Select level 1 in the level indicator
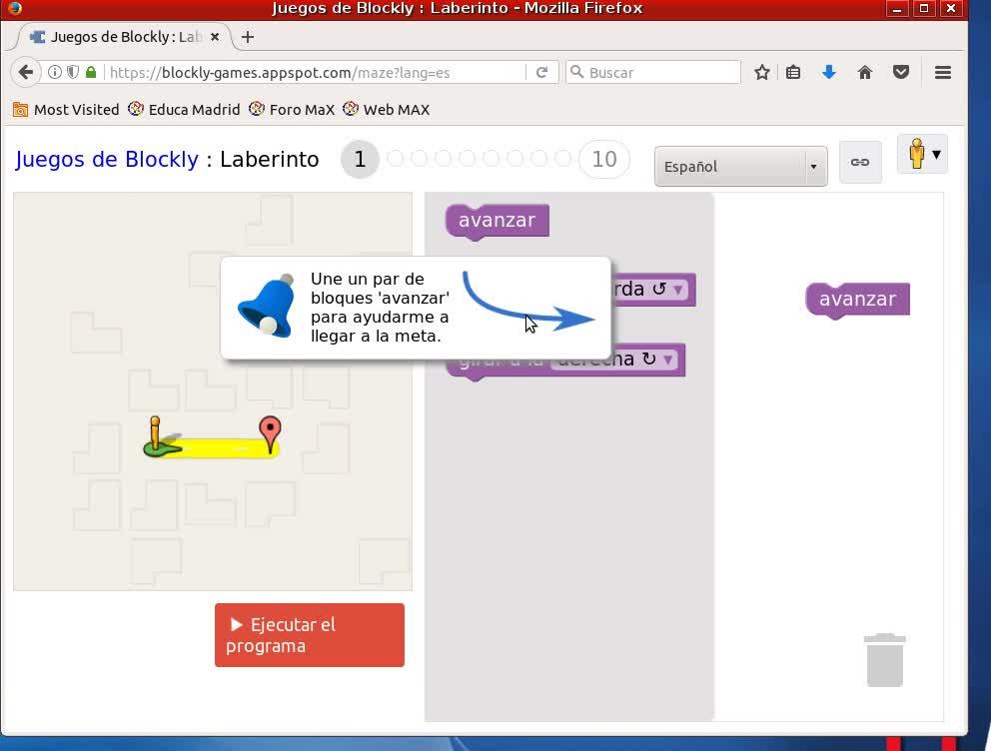 tap(360, 159)
